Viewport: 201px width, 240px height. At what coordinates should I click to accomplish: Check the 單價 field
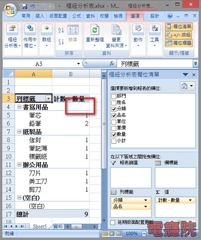[x=114, y=128]
